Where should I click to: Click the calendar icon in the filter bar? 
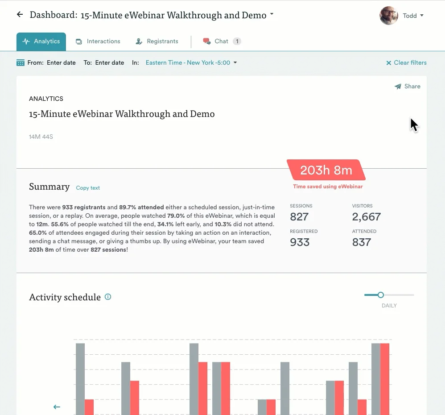click(x=20, y=62)
